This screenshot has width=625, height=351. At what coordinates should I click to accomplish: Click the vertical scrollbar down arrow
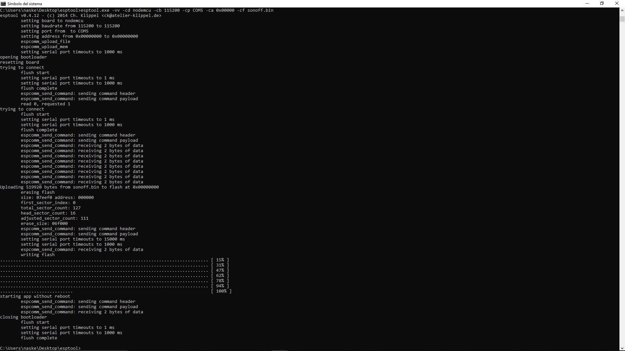tap(622, 348)
